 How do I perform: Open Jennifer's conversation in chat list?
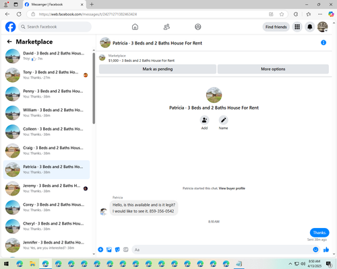47,245
